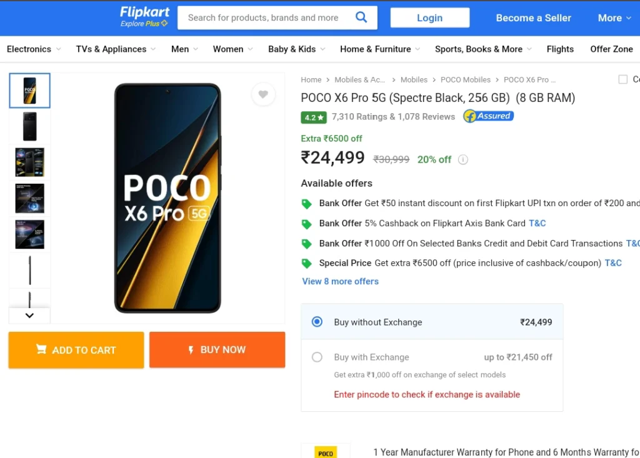The width and height of the screenshot is (640, 458).
Task: Click the Flipkart logo
Action: pos(144,17)
